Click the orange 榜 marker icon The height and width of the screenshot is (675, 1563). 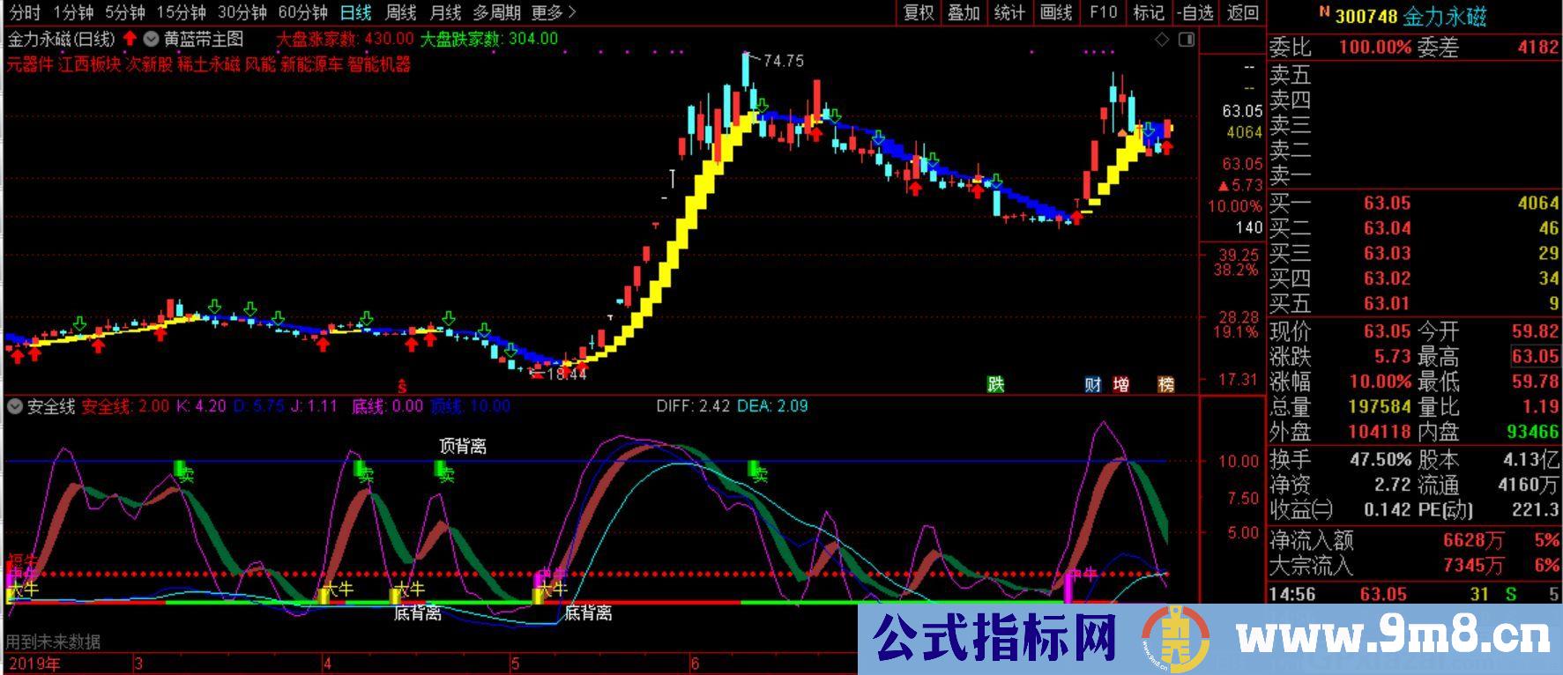click(1165, 384)
